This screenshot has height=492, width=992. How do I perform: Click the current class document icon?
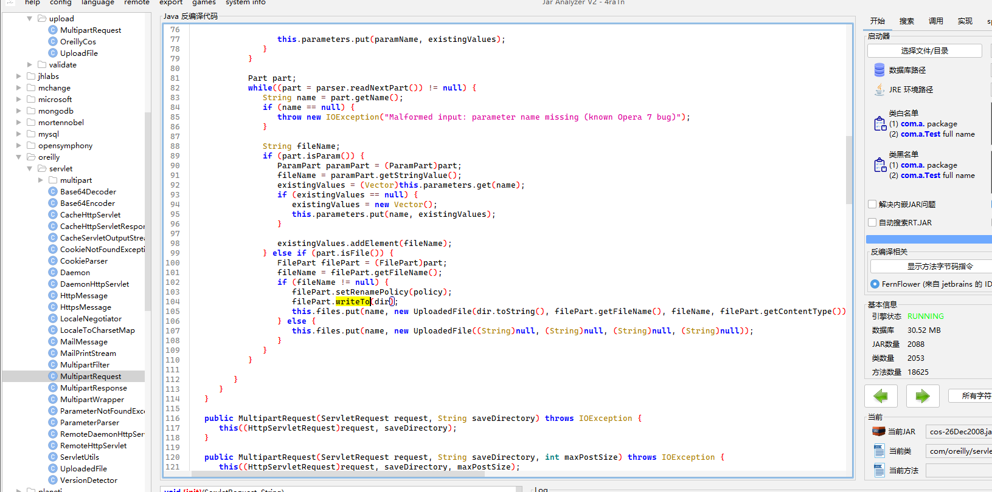click(x=879, y=451)
